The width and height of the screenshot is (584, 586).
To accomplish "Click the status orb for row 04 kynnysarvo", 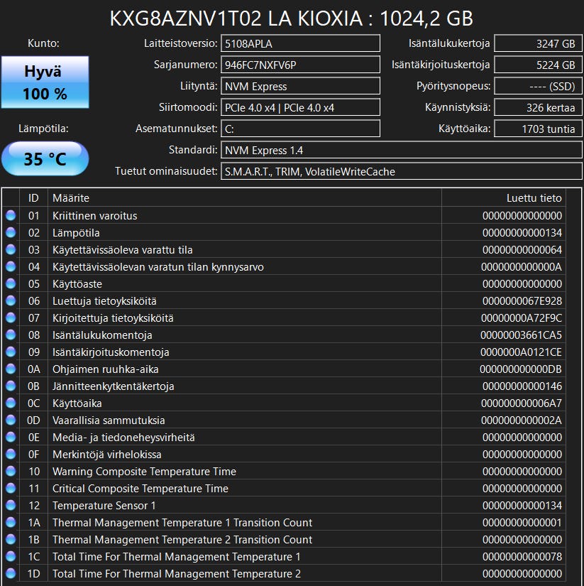I will 11,266.
